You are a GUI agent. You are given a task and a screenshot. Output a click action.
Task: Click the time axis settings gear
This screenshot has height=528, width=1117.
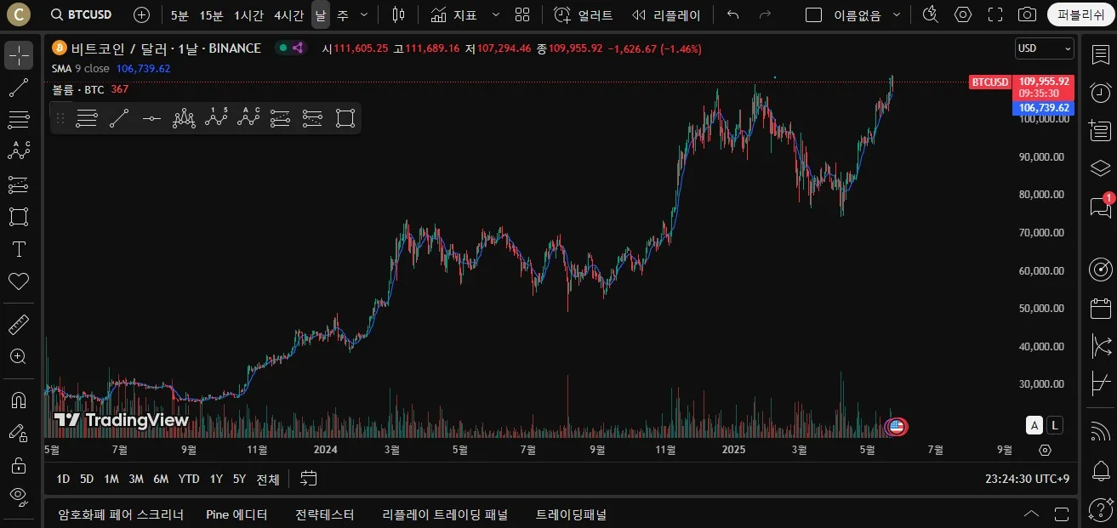pos(1046,450)
